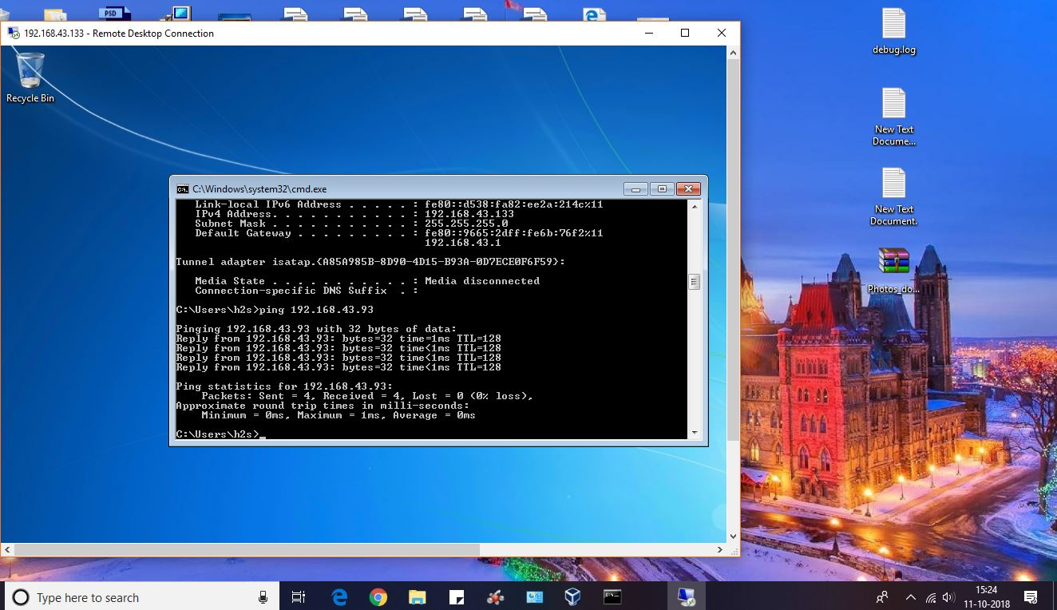Click the cmd scrollbar down arrow
Viewport: 1057px width, 610px height.
[x=695, y=432]
